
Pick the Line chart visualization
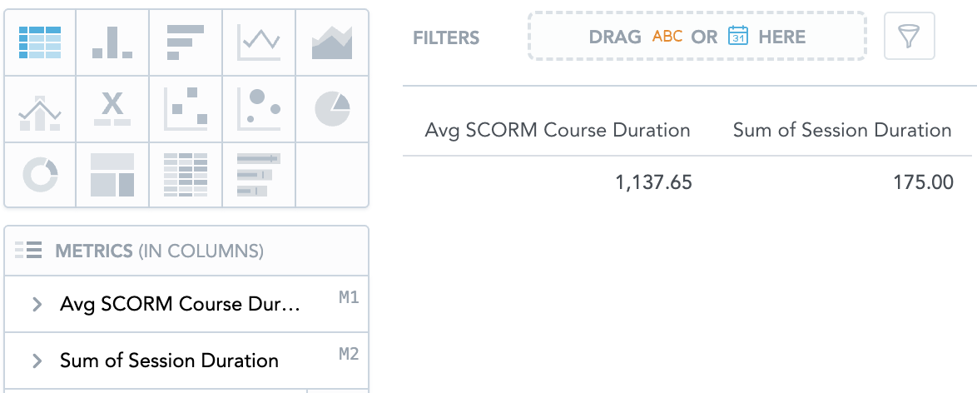pos(259,42)
